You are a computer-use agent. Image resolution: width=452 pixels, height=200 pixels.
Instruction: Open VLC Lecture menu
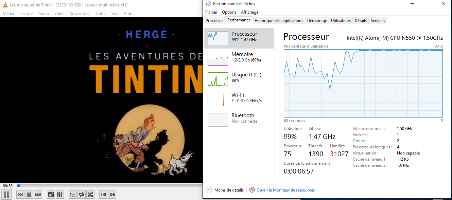(x=26, y=14)
